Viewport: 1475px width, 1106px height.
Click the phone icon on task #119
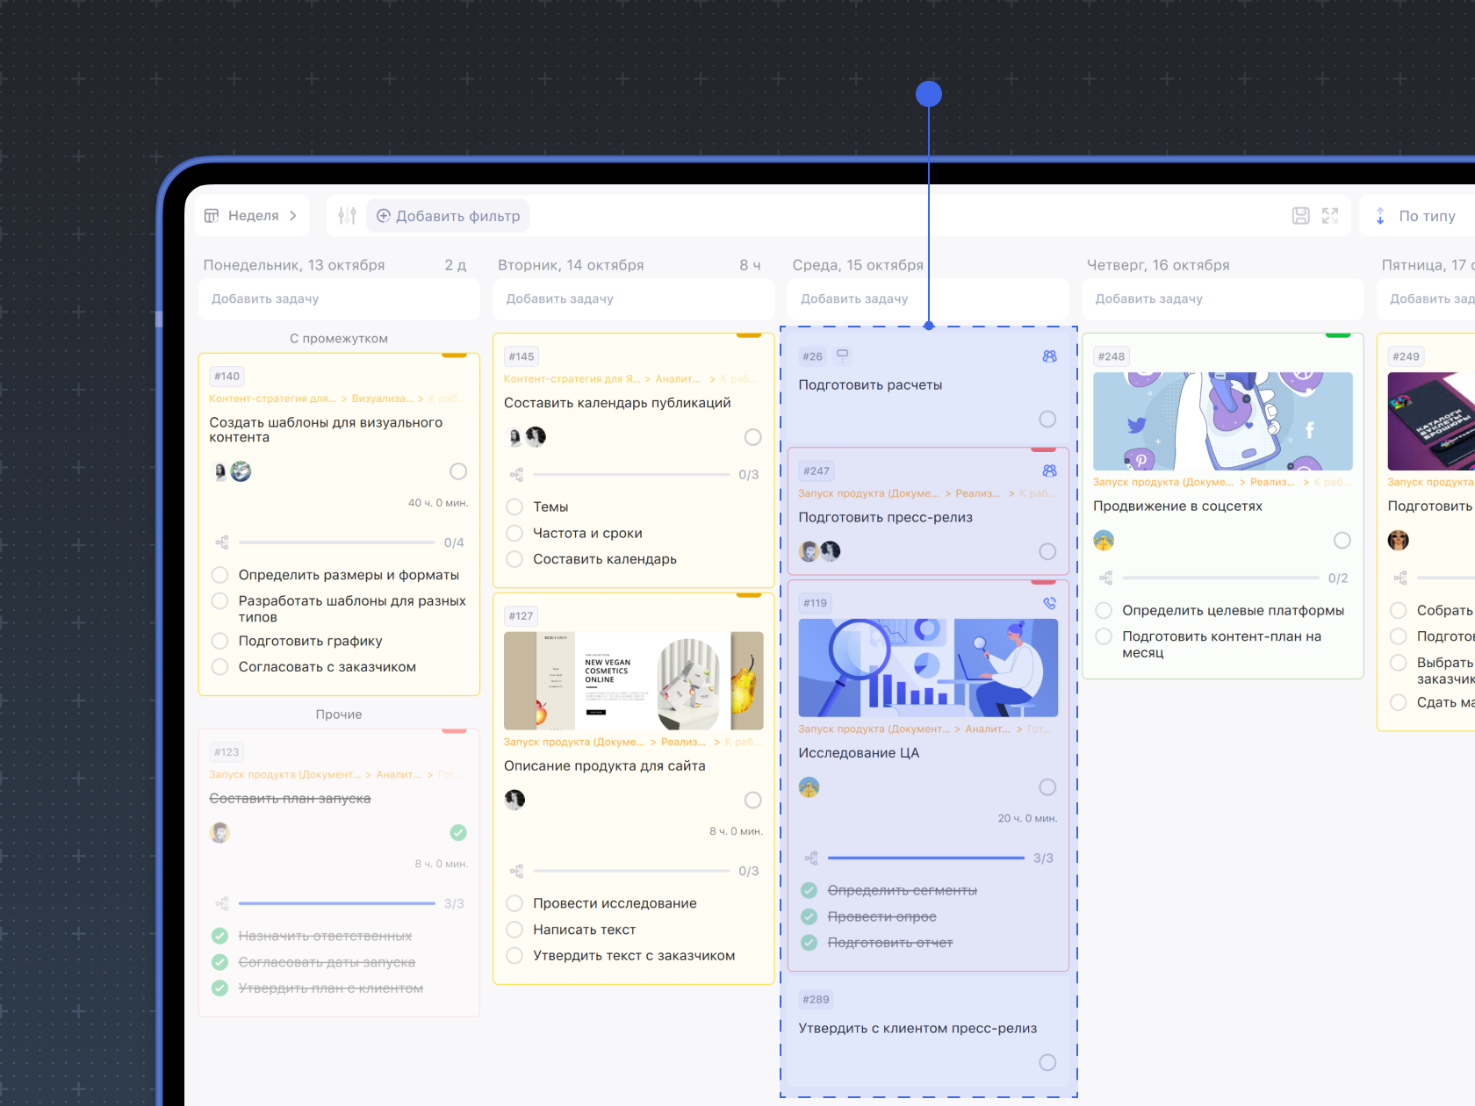[1049, 603]
